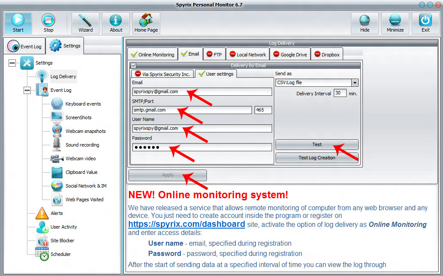This screenshot has height=276, width=443.
Task: Open the Online Monitoring delivery tab
Action: pos(153,54)
